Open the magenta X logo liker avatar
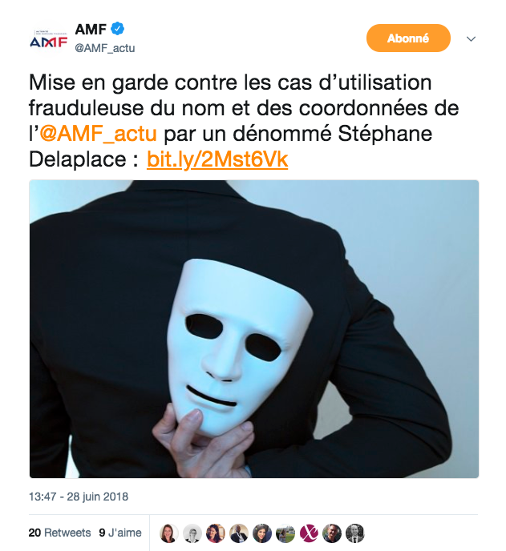506x551 pixels. click(309, 533)
